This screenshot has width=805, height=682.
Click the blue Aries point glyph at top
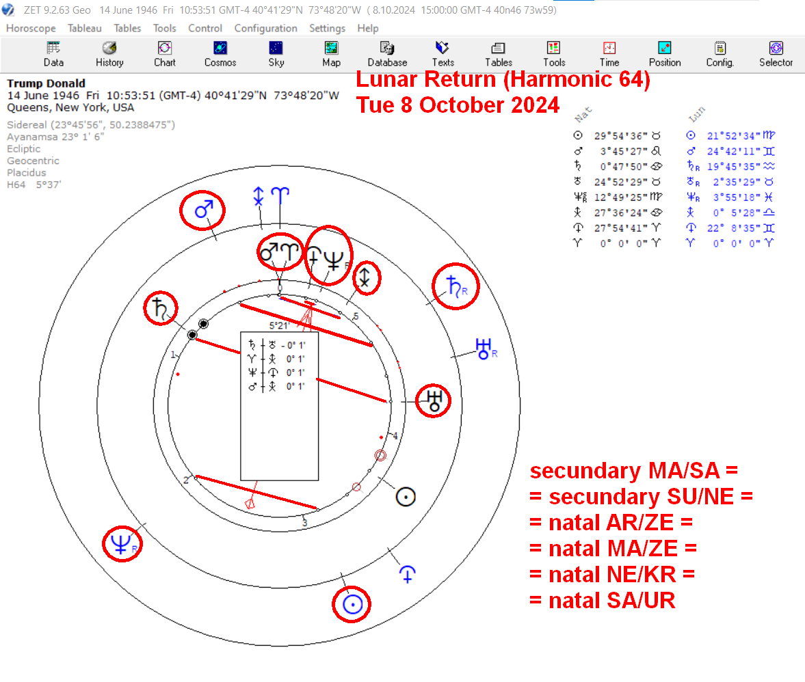[280, 196]
